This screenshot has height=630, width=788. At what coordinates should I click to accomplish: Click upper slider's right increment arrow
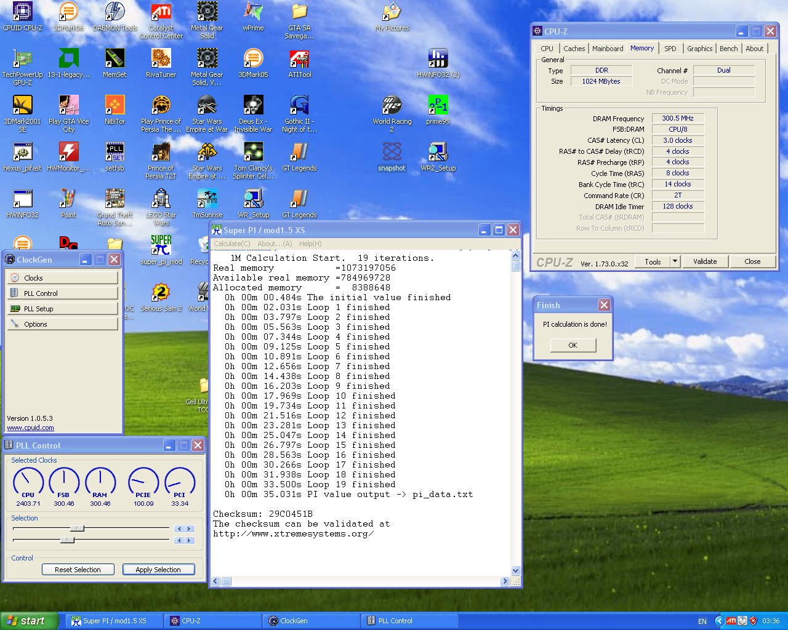[190, 528]
